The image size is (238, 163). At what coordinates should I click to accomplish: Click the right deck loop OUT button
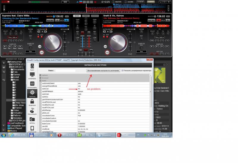point(107,37)
